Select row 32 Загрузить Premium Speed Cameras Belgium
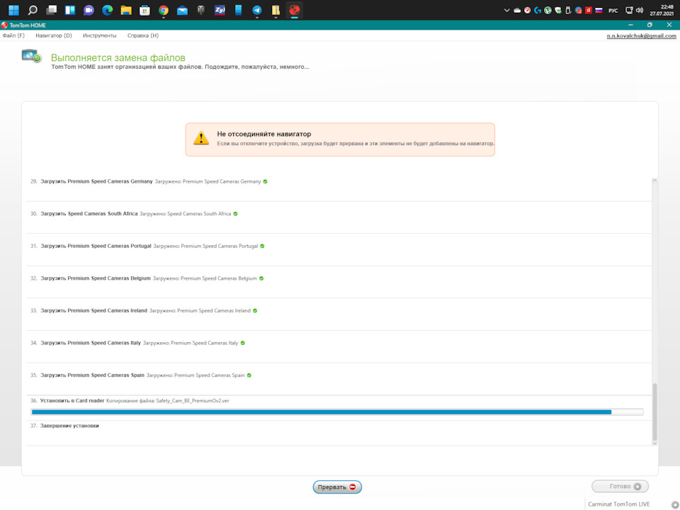The height and width of the screenshot is (510, 680). pos(339,283)
